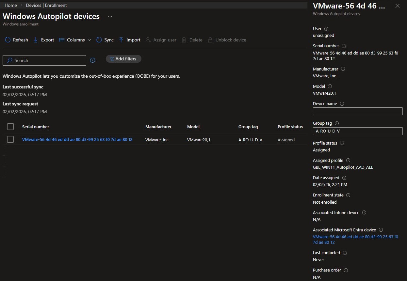This screenshot has height=281, width=407.
Task: Click info icon beside Group tag label
Action: click(337, 123)
